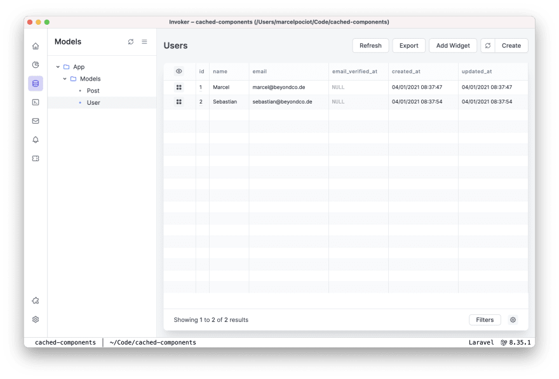This screenshot has height=379, width=559.
Task: Click the ~/Code/cached-components path in status bar
Action: click(x=152, y=343)
